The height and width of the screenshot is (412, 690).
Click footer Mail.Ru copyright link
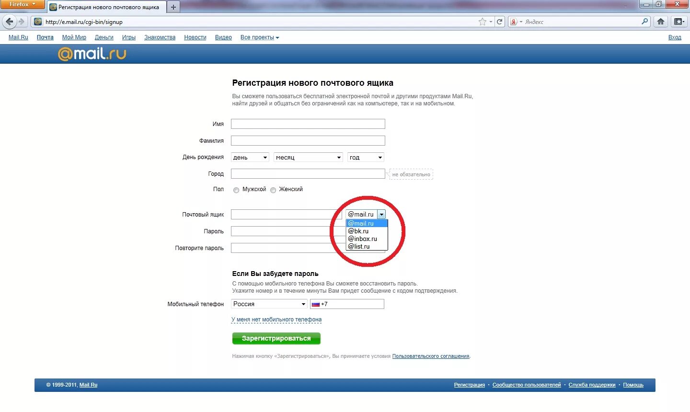point(88,385)
